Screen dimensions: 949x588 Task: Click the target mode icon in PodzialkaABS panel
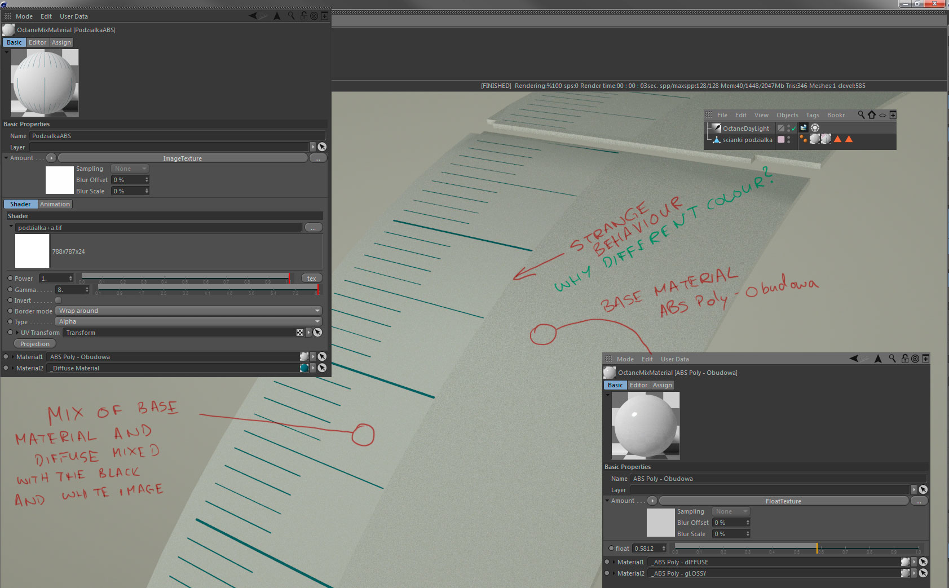pos(314,16)
